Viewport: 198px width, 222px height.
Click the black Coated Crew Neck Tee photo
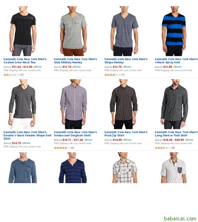click(23, 31)
